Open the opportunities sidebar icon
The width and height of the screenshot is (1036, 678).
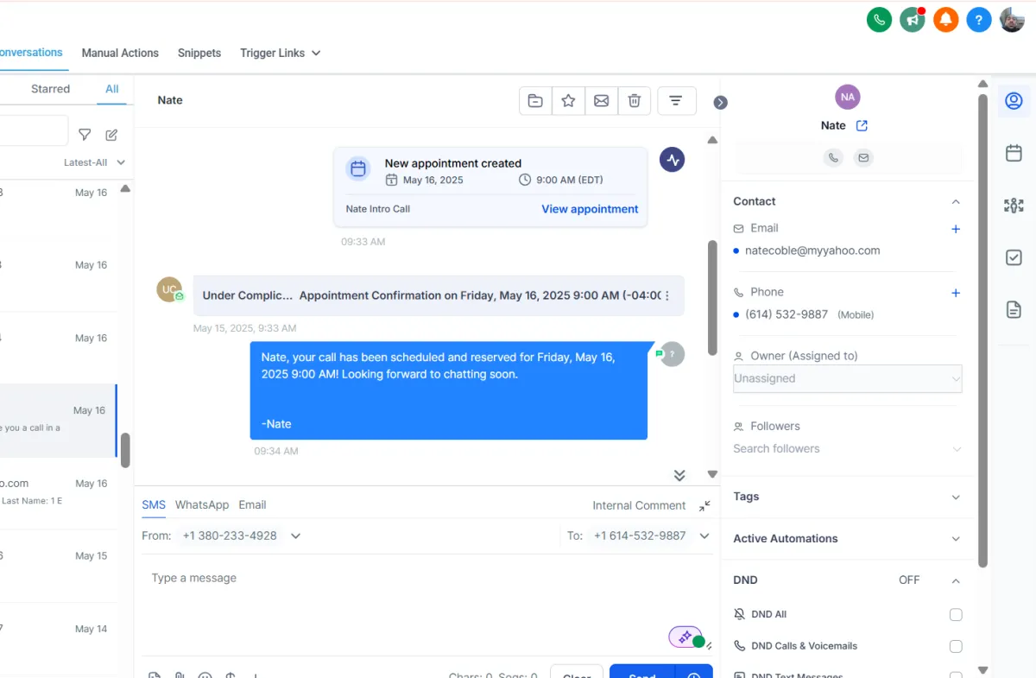click(1014, 205)
